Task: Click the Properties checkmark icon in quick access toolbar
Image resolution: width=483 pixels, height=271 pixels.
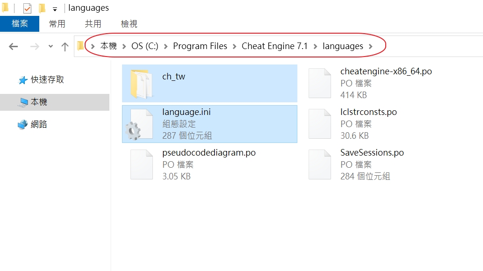Action: [x=27, y=8]
